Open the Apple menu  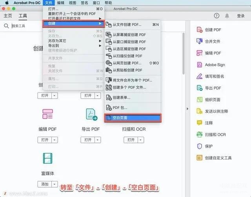pos(7,3)
